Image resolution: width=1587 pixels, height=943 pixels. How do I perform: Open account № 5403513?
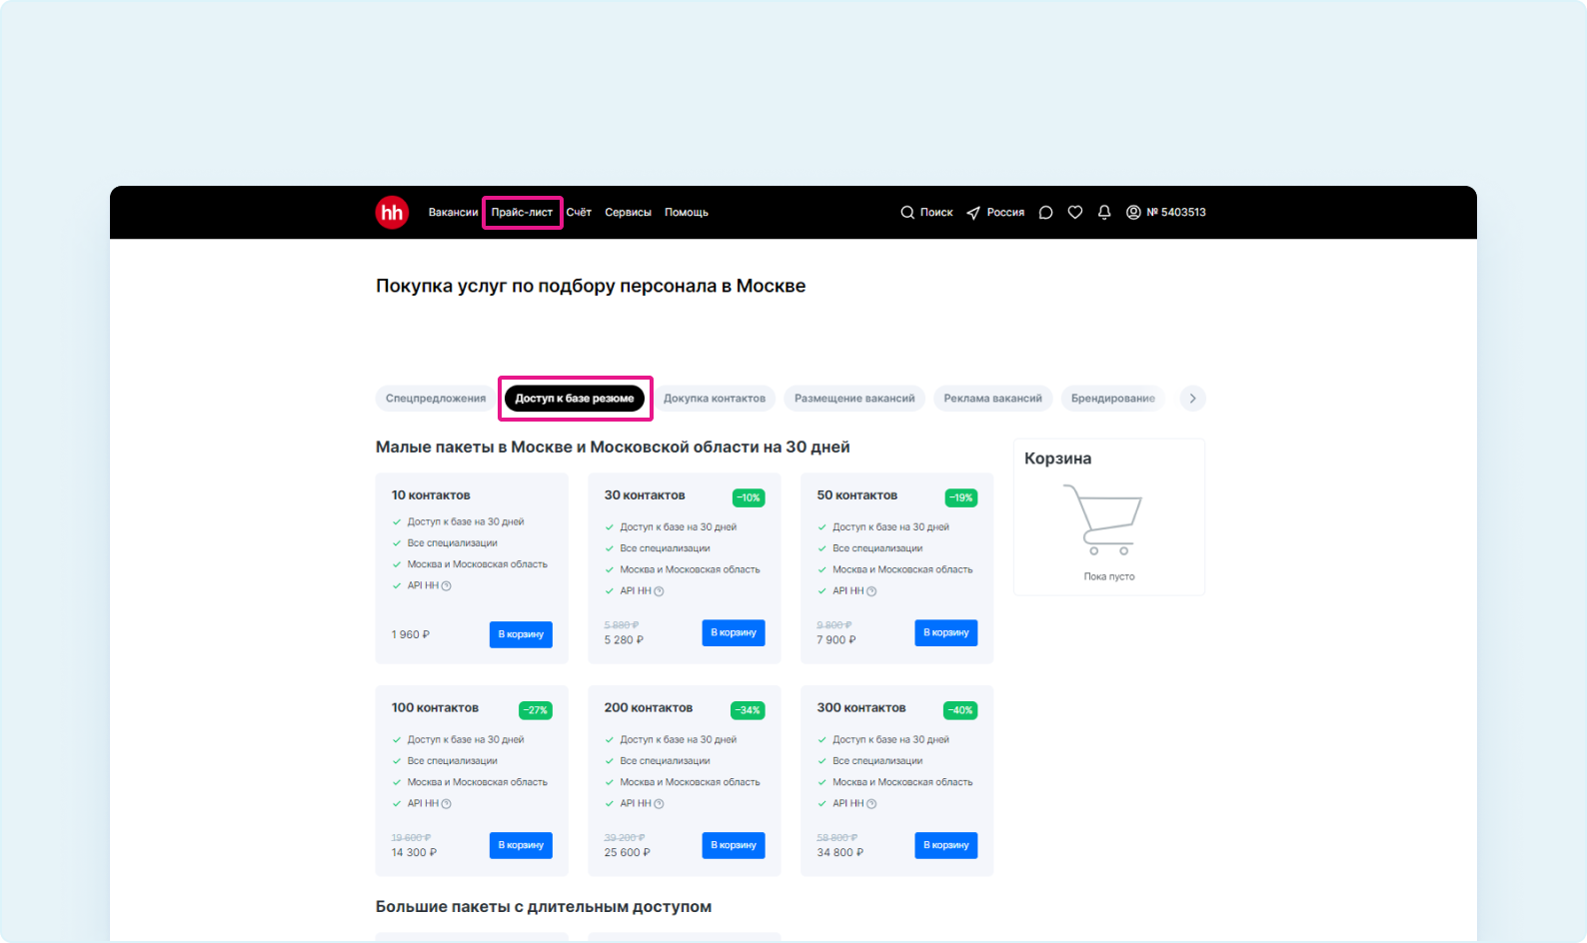pos(1176,213)
